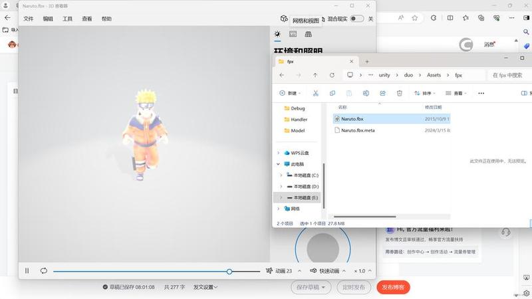Copy the selected file in Explorer toolbar
Screen dimensions: 532x299
(332, 93)
